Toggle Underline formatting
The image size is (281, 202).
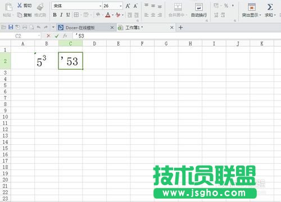coord(68,15)
